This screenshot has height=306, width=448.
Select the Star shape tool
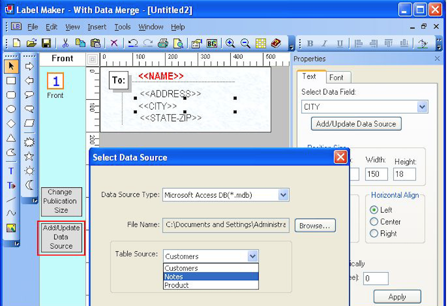pos(29,156)
